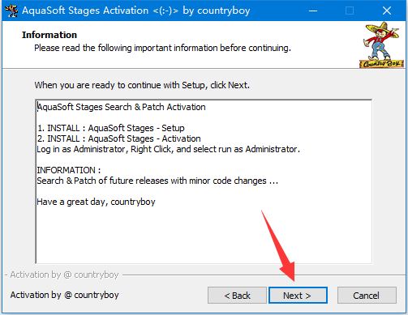
Task: Click the red arrow annotation pointing to Next
Action: point(280,245)
